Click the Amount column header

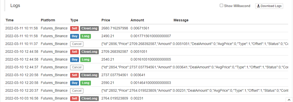coord(137,20)
